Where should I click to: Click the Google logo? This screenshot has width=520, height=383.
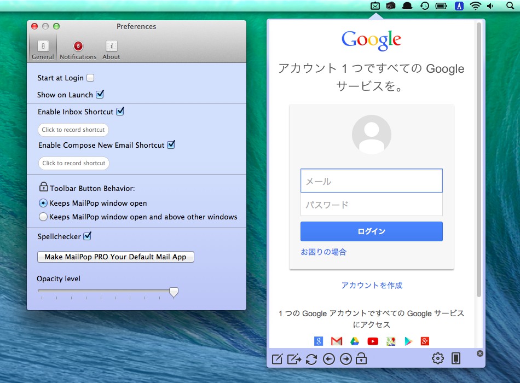372,40
